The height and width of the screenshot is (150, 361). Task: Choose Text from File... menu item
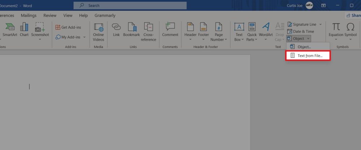click(308, 55)
